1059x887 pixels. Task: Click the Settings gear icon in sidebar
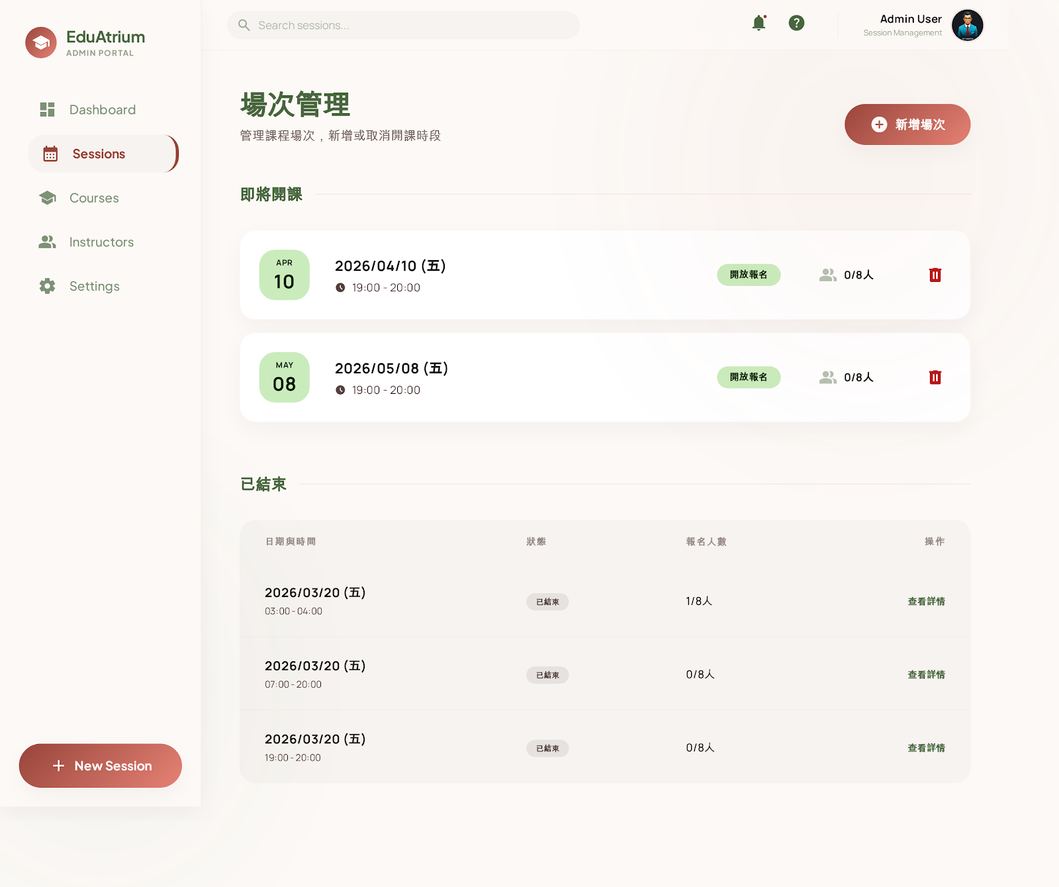[47, 286]
